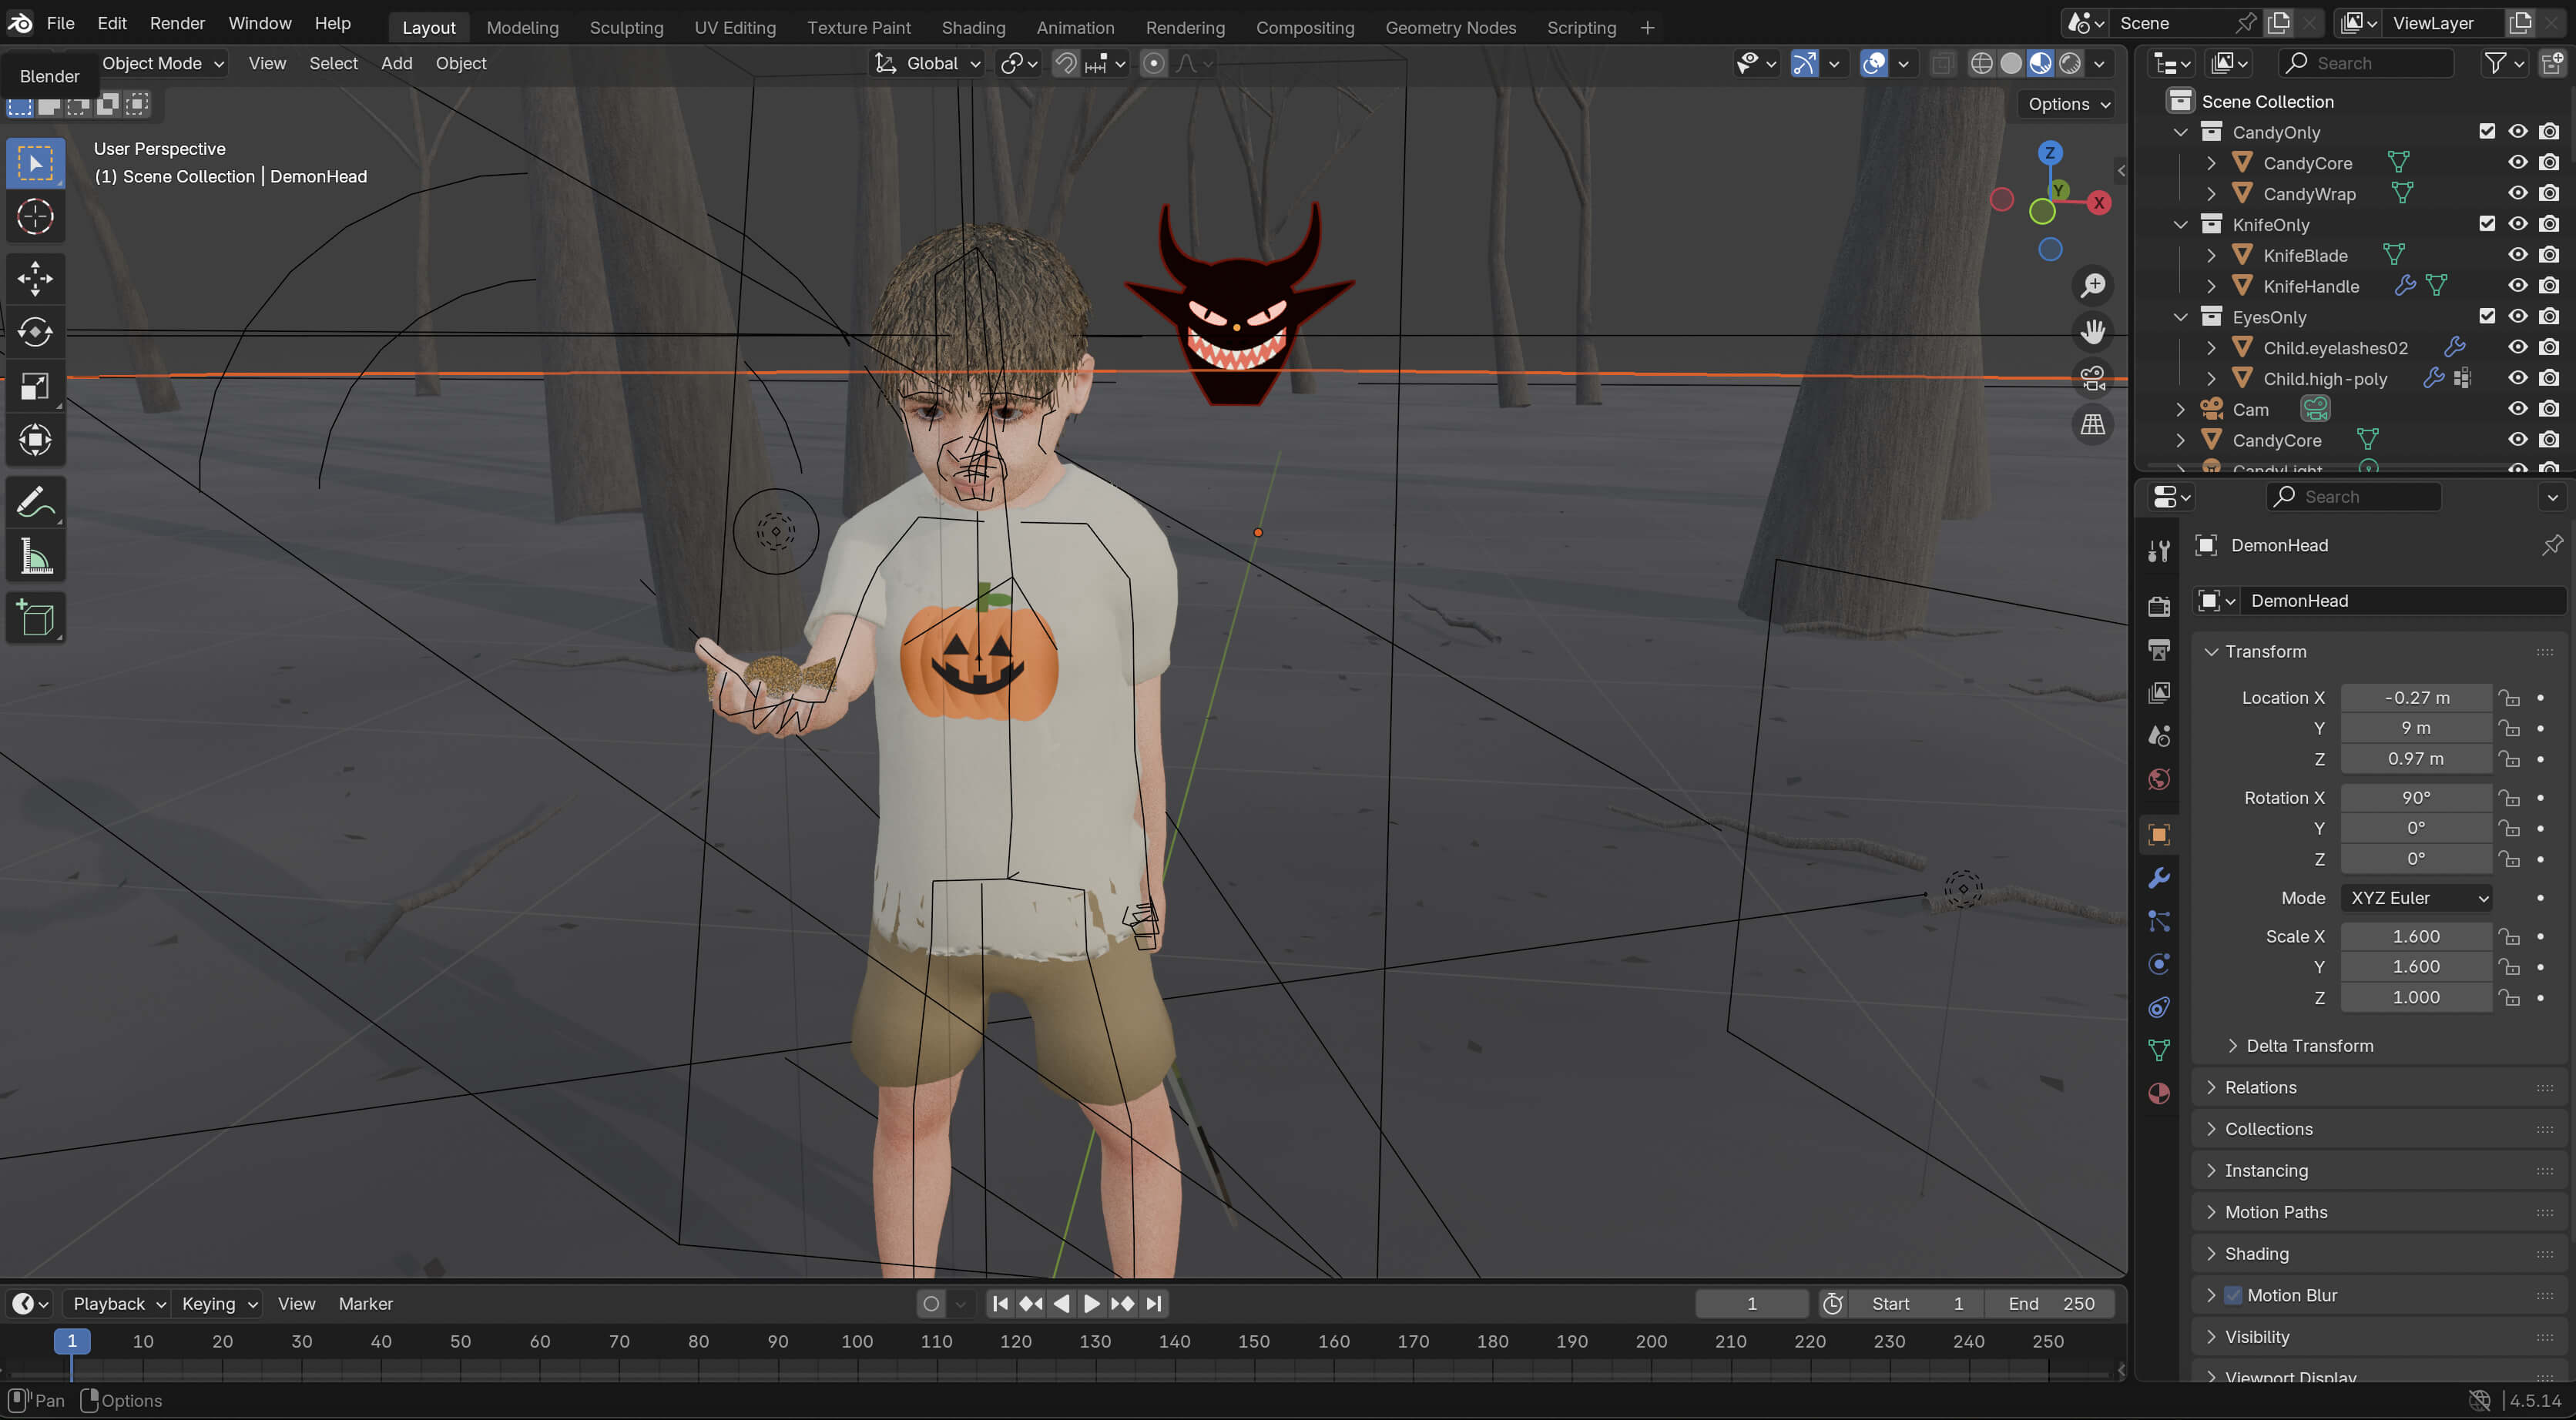
Task: Click the End frame field
Action: tap(2051, 1303)
